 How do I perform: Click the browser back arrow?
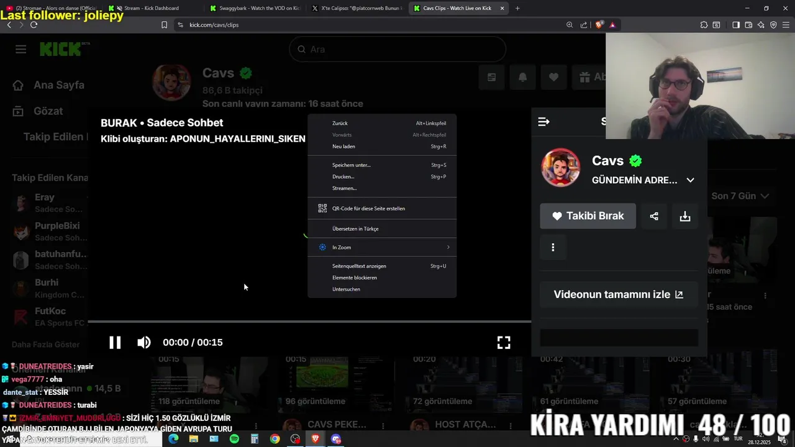(9, 25)
